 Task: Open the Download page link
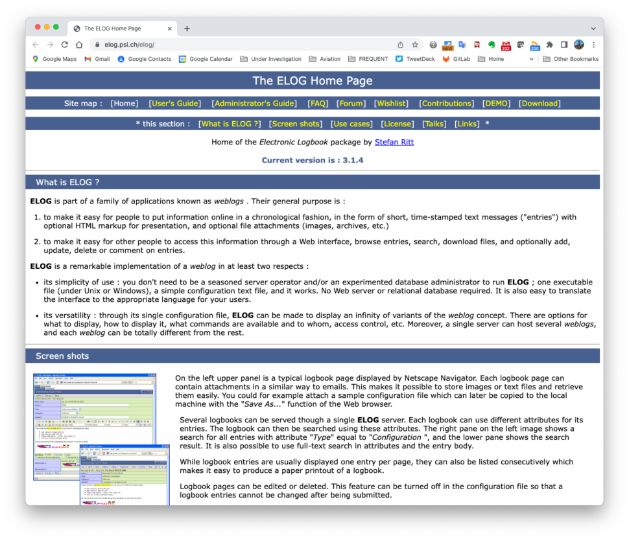coord(540,103)
